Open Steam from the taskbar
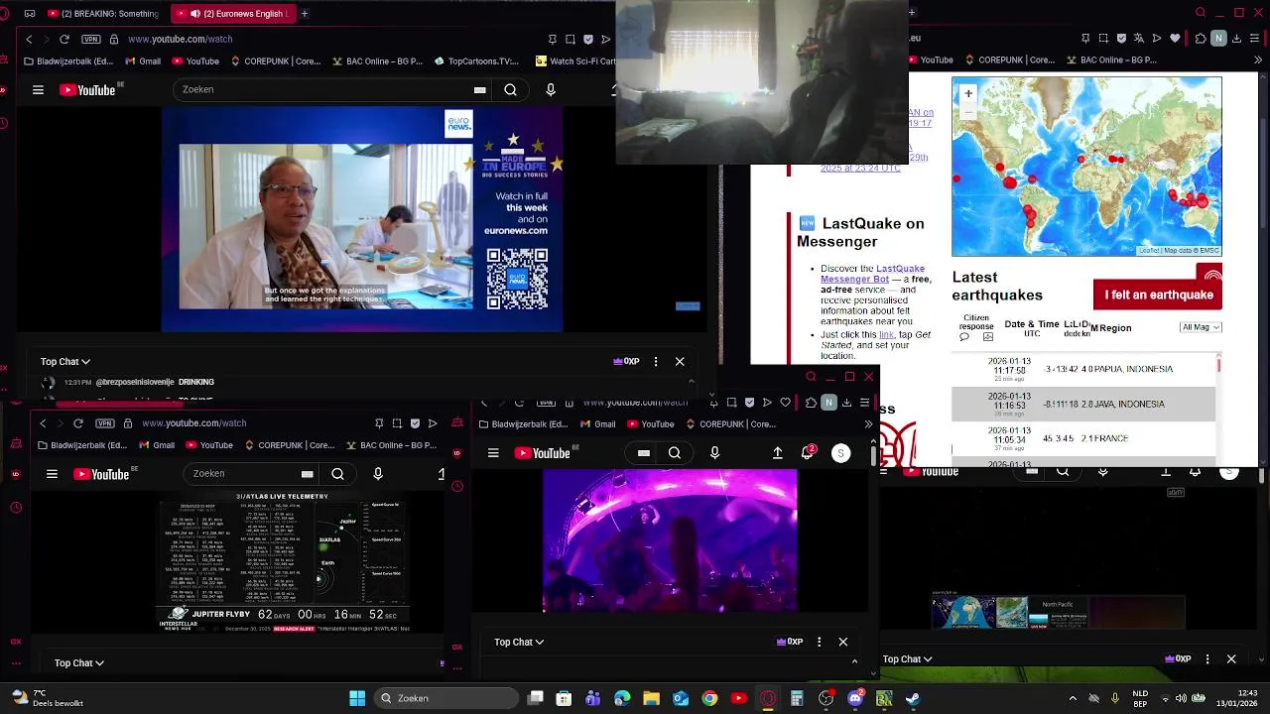Image resolution: width=1270 pixels, height=714 pixels. (x=913, y=698)
